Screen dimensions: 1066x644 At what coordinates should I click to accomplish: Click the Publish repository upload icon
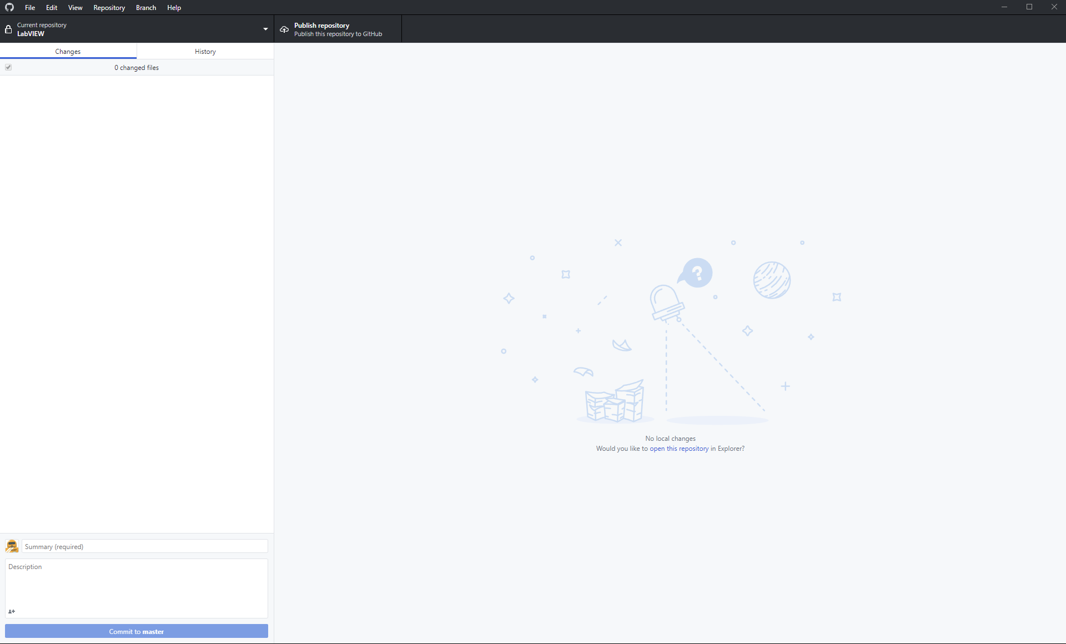coord(284,29)
